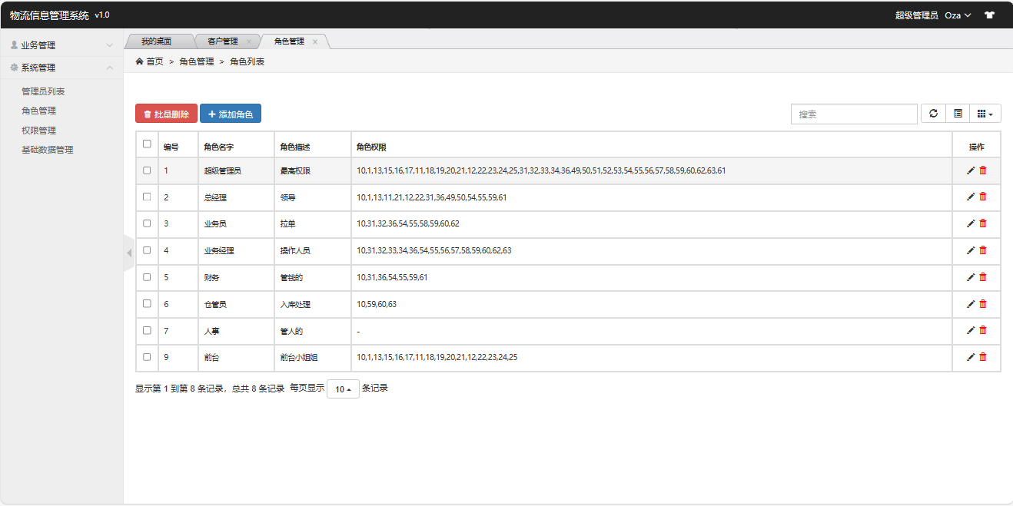Refresh the role table
The image size is (1013, 506).
click(933, 114)
